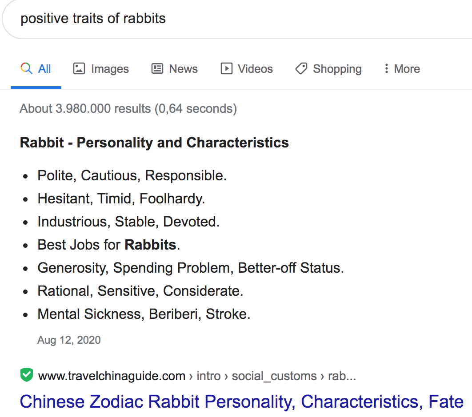Click the play icon beside Videos
Viewport: 472px width, 417px height.
point(226,68)
